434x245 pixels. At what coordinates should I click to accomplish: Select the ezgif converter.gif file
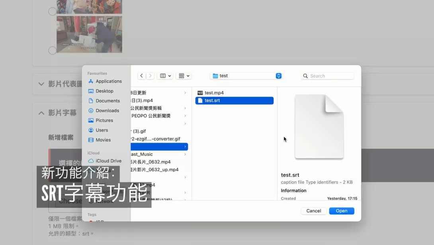[159, 139]
